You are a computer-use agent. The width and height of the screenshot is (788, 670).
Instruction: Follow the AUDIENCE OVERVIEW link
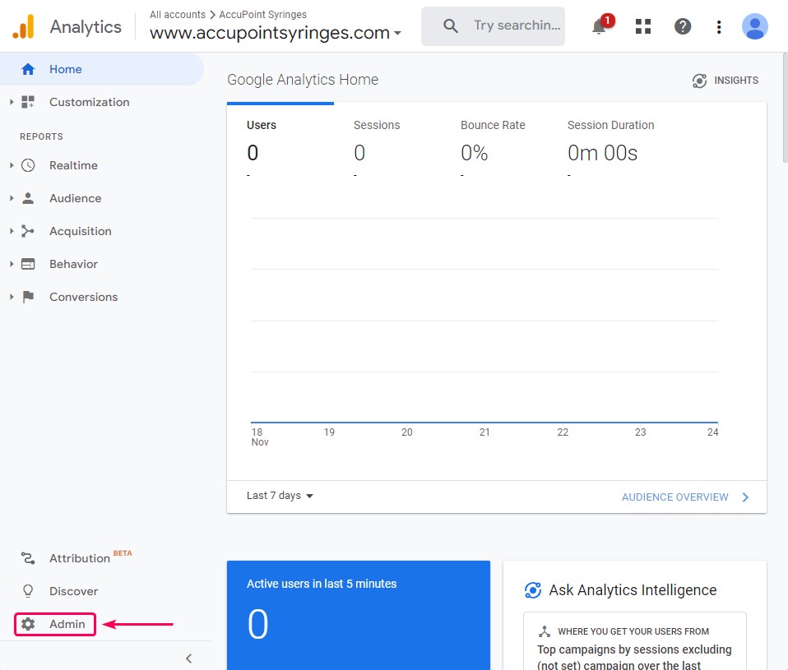tap(675, 497)
